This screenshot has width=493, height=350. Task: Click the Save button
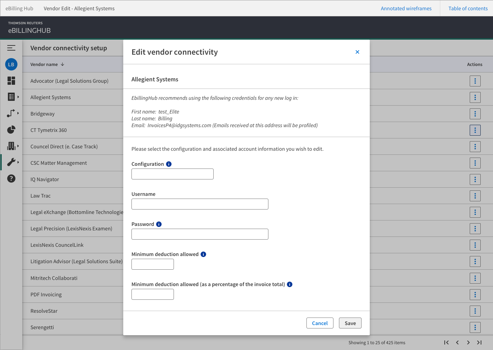pos(350,323)
